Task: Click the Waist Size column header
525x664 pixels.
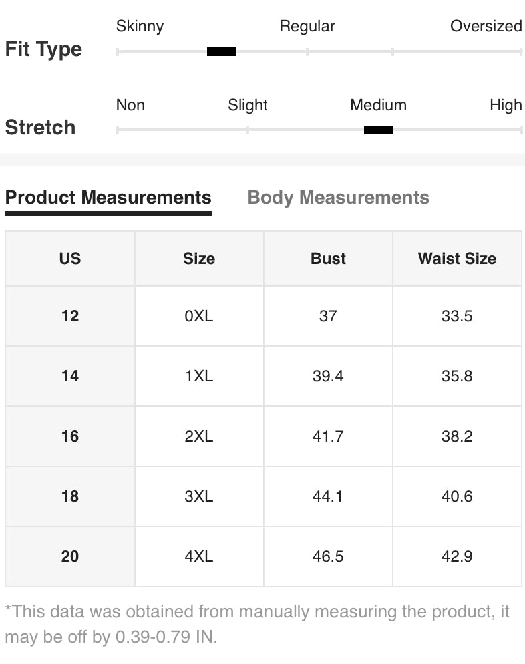Action: click(x=457, y=259)
